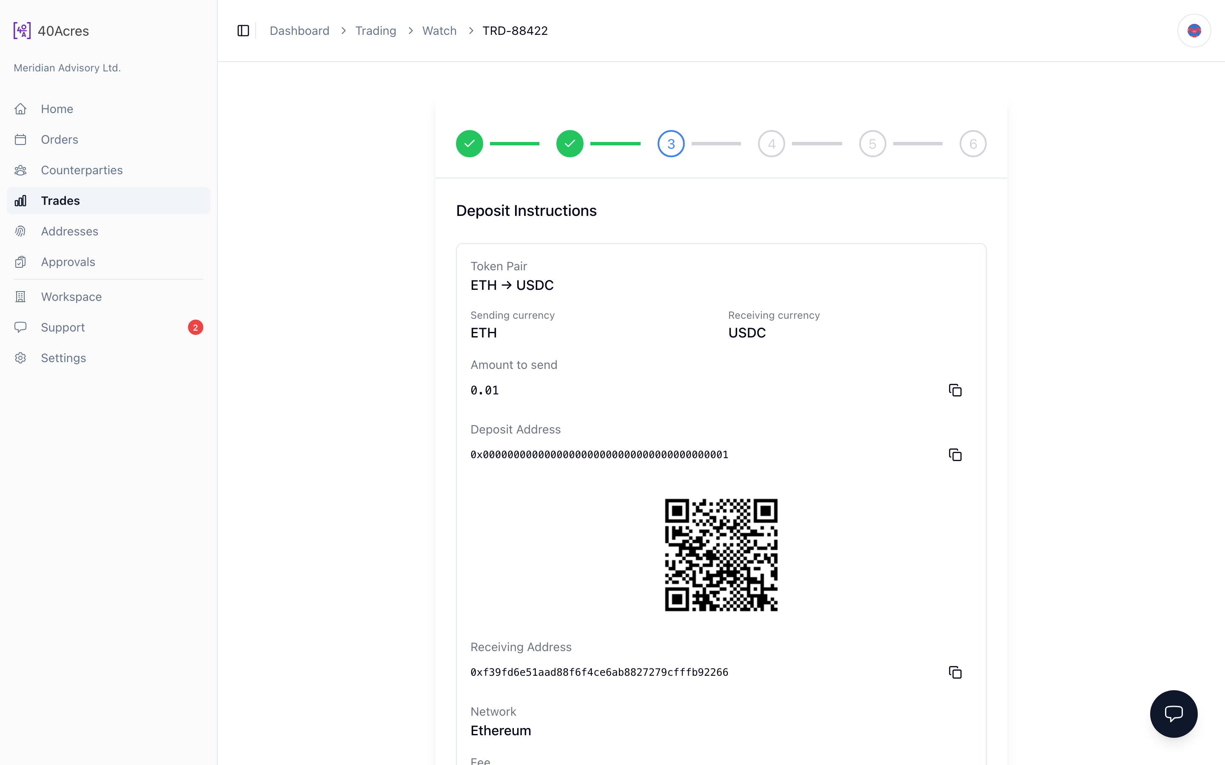Click the Ethereum network value
This screenshot has width=1225, height=765.
(x=501, y=731)
